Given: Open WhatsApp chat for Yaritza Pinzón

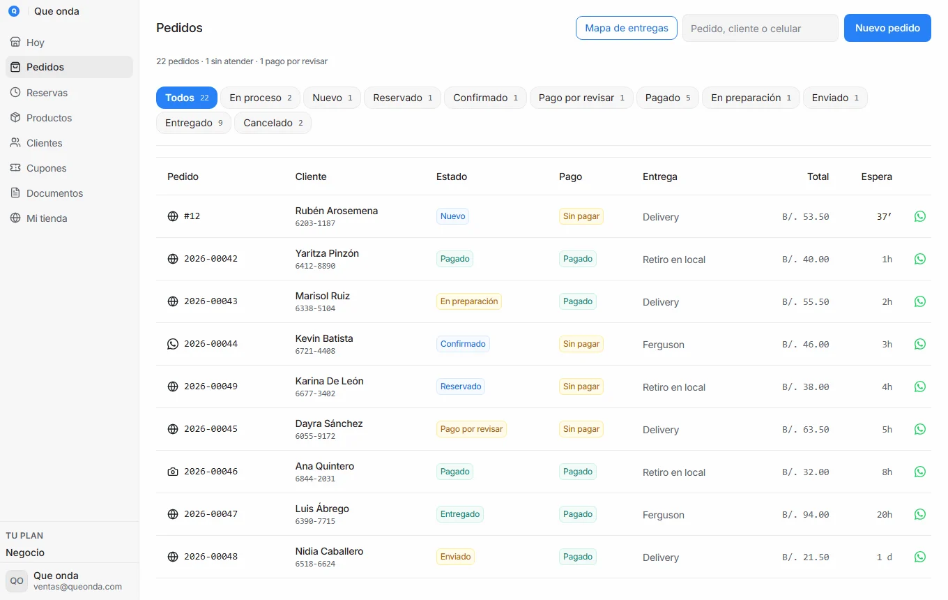Looking at the screenshot, I should click(919, 259).
